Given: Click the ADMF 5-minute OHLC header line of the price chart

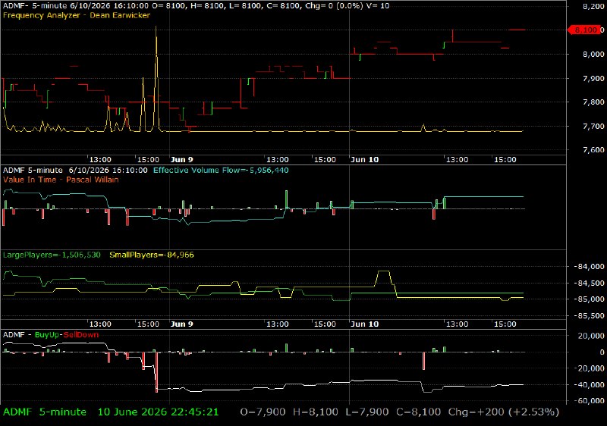Looking at the screenshot, I should tap(196, 6).
